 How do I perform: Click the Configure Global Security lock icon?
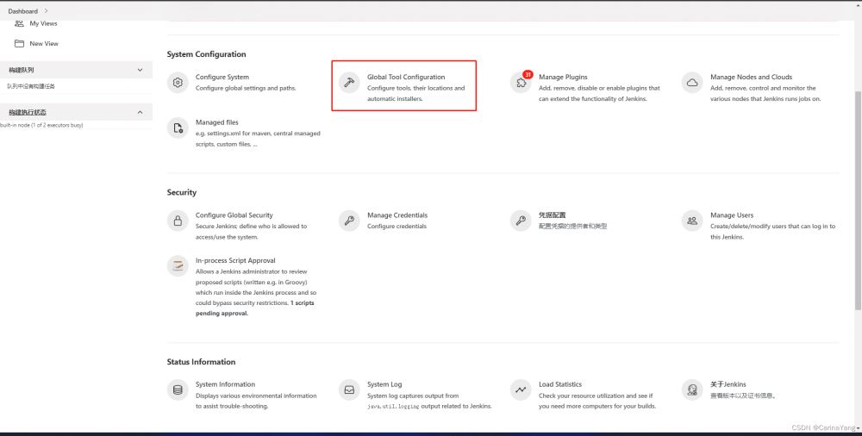tap(178, 221)
